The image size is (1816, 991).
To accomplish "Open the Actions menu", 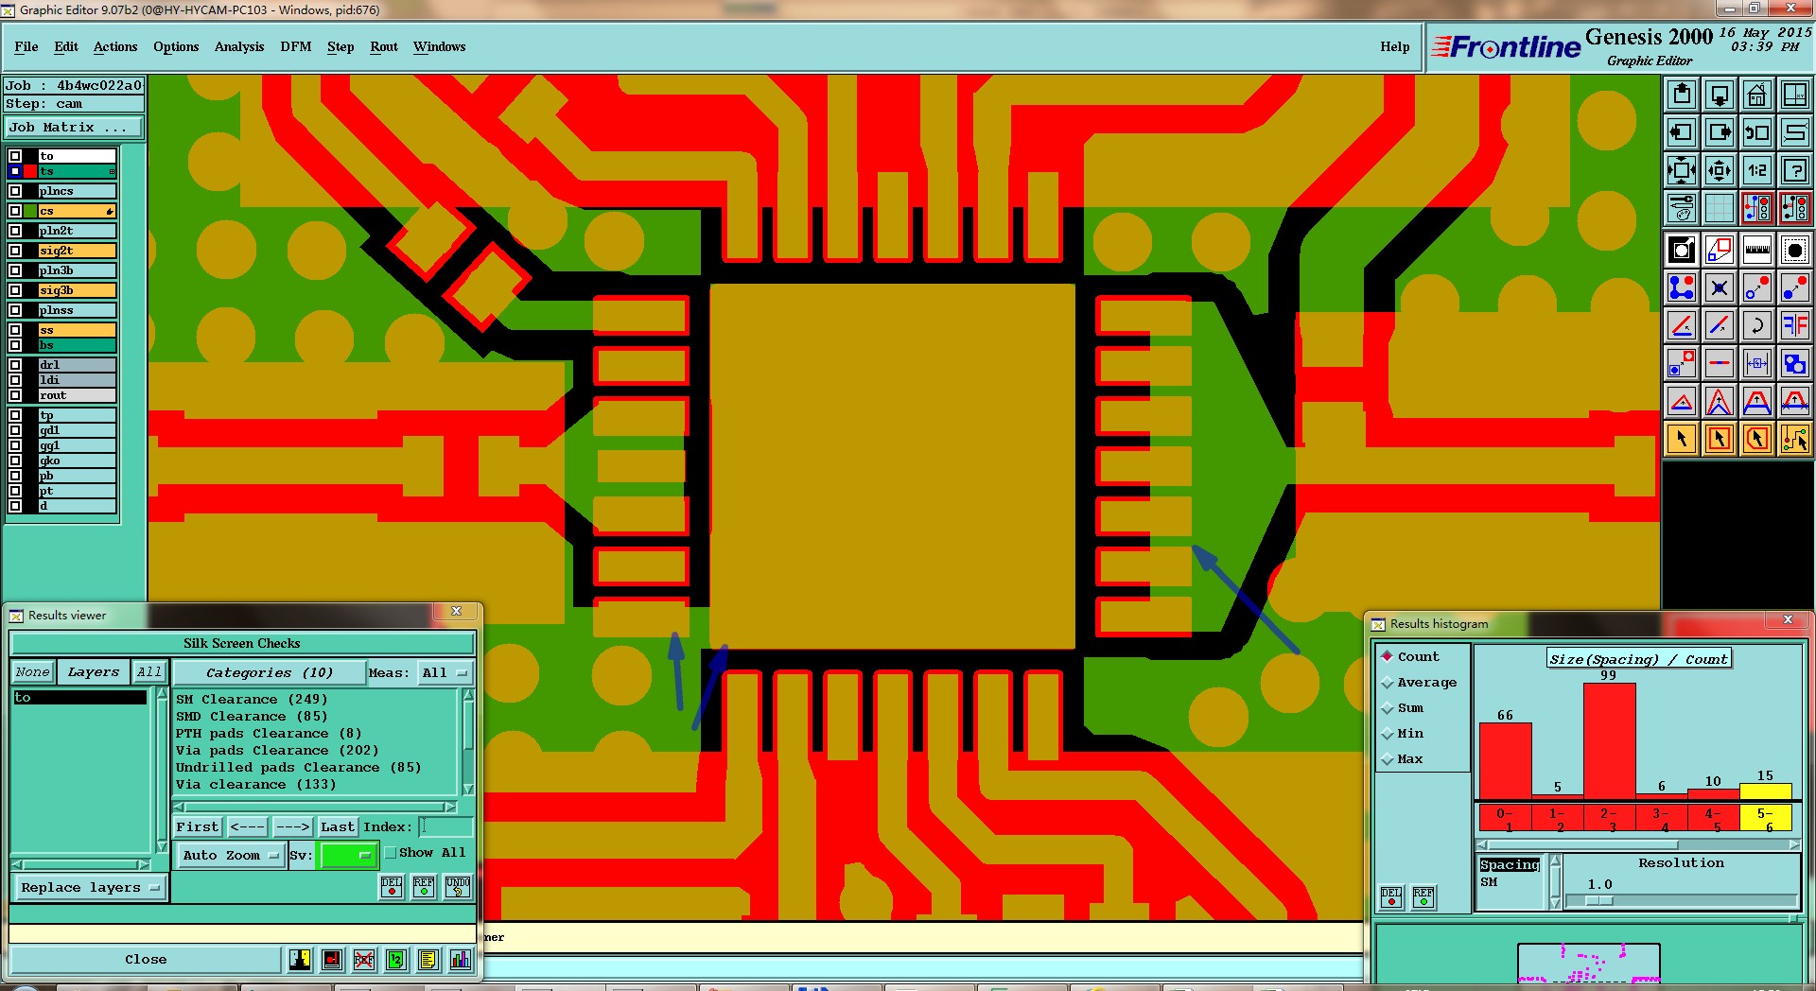I will [x=115, y=46].
